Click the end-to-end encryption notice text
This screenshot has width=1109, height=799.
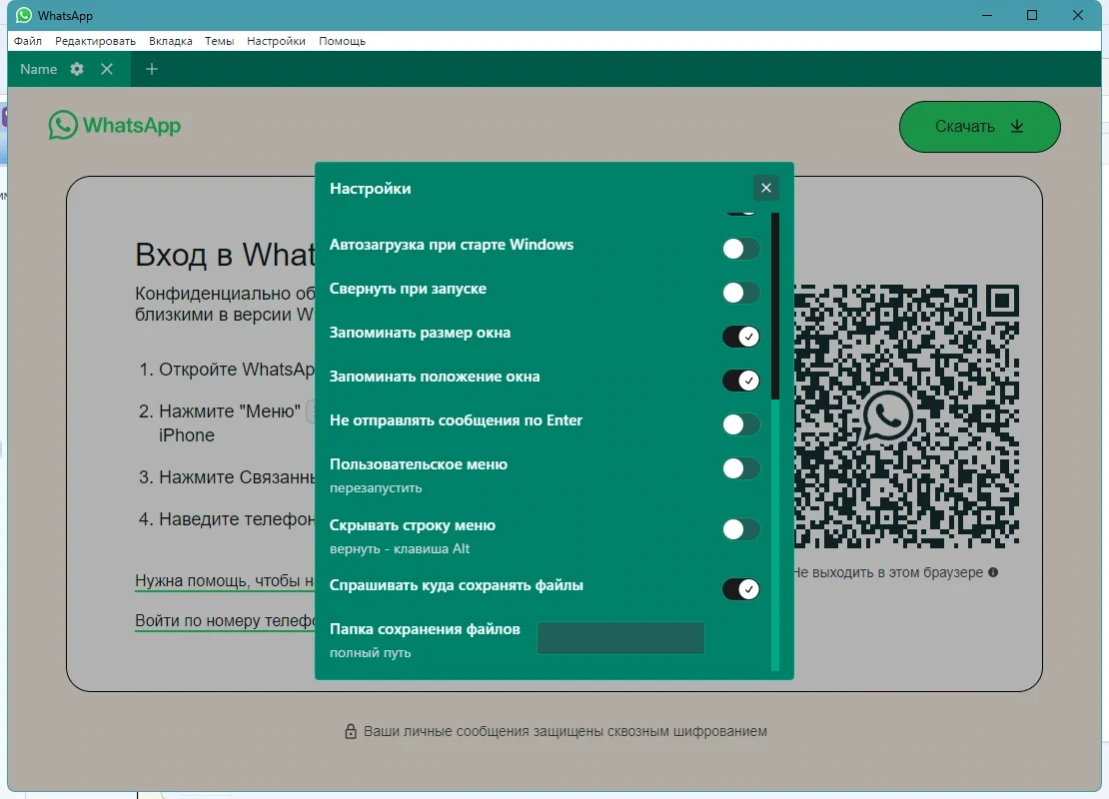[x=565, y=731]
